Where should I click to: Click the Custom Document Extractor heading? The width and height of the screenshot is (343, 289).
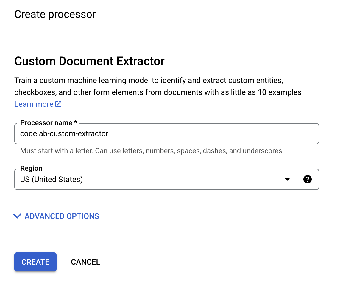pyautogui.click(x=89, y=61)
